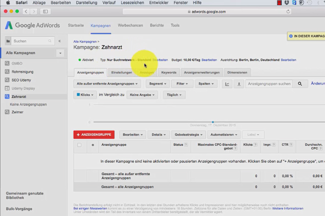This screenshot has height=216, width=325.
Task: Switch to the Anzeigenerweiterungen tab
Action: point(202,73)
